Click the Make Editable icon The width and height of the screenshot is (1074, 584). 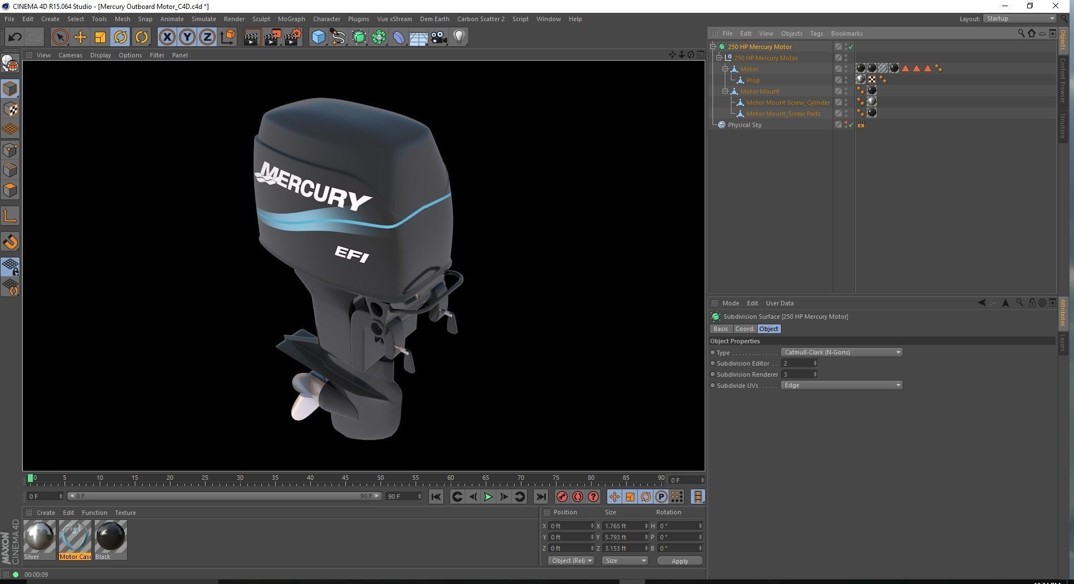click(10, 64)
